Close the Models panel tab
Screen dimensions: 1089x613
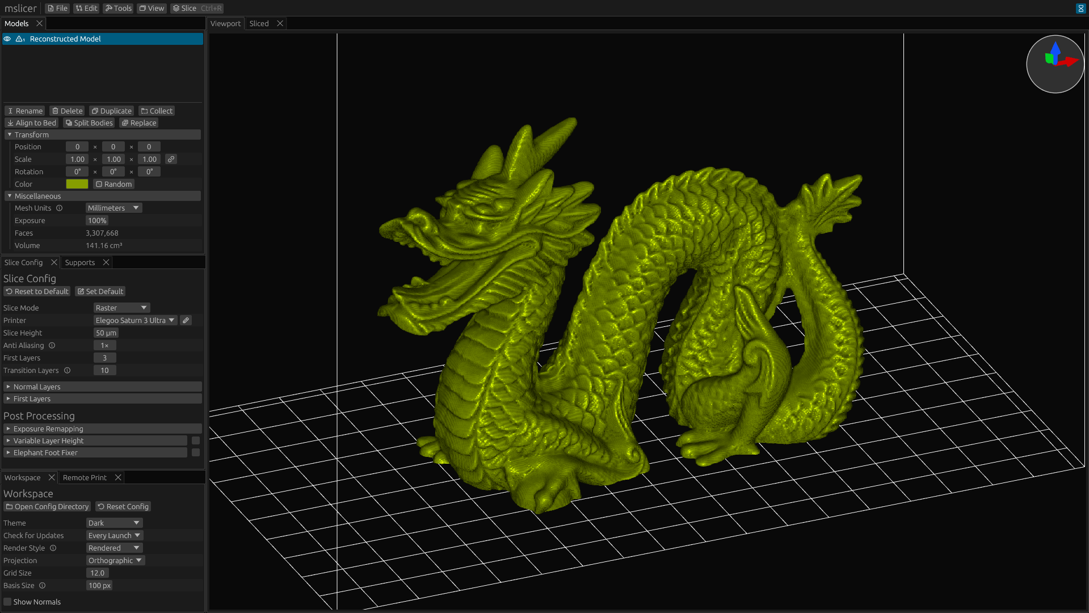pyautogui.click(x=39, y=23)
